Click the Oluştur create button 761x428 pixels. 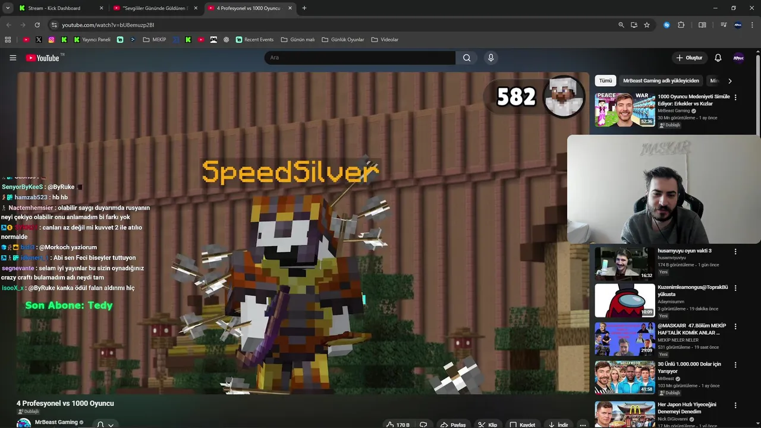click(x=689, y=58)
